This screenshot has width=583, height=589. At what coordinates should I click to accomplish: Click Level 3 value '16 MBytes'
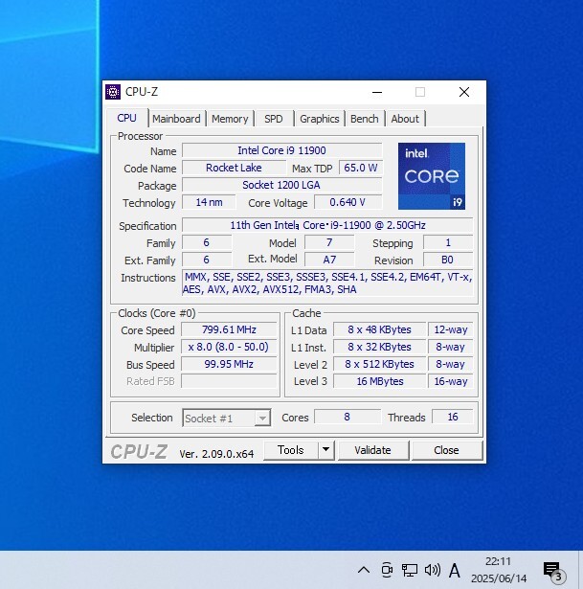379,381
